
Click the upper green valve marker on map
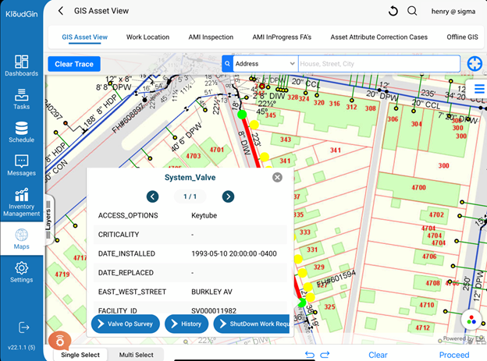[x=242, y=115]
